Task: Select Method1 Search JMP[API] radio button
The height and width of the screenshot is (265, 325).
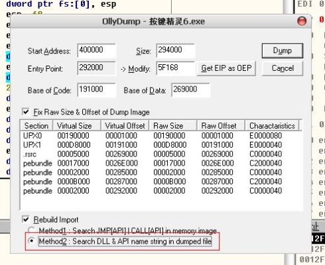Action: (32, 230)
